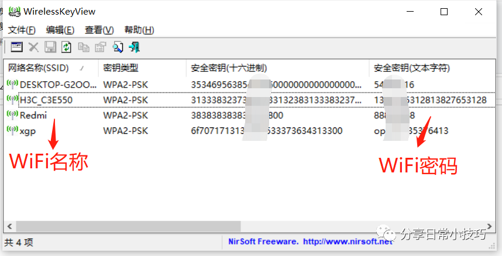Click the Find toolbar icon
This screenshot has width=502, height=256.
(118, 47)
